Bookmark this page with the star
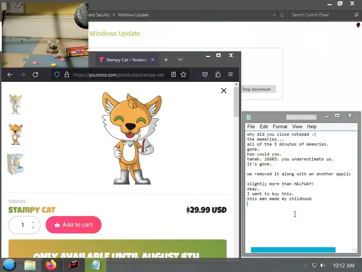This screenshot has width=362, height=272. pyautogui.click(x=183, y=74)
